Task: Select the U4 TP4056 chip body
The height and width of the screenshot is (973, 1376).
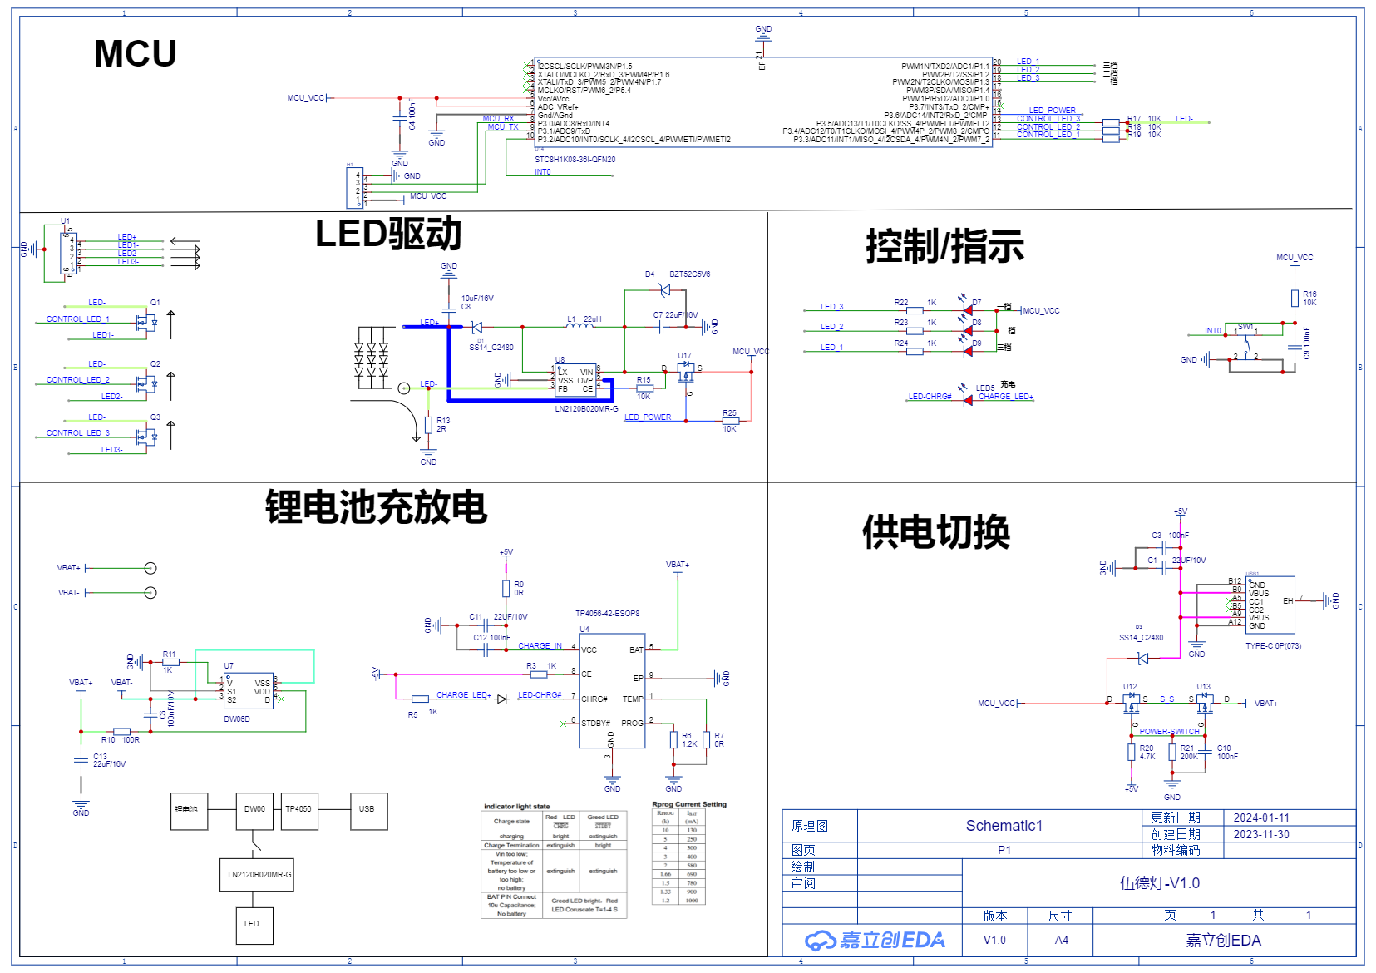Action: (613, 691)
